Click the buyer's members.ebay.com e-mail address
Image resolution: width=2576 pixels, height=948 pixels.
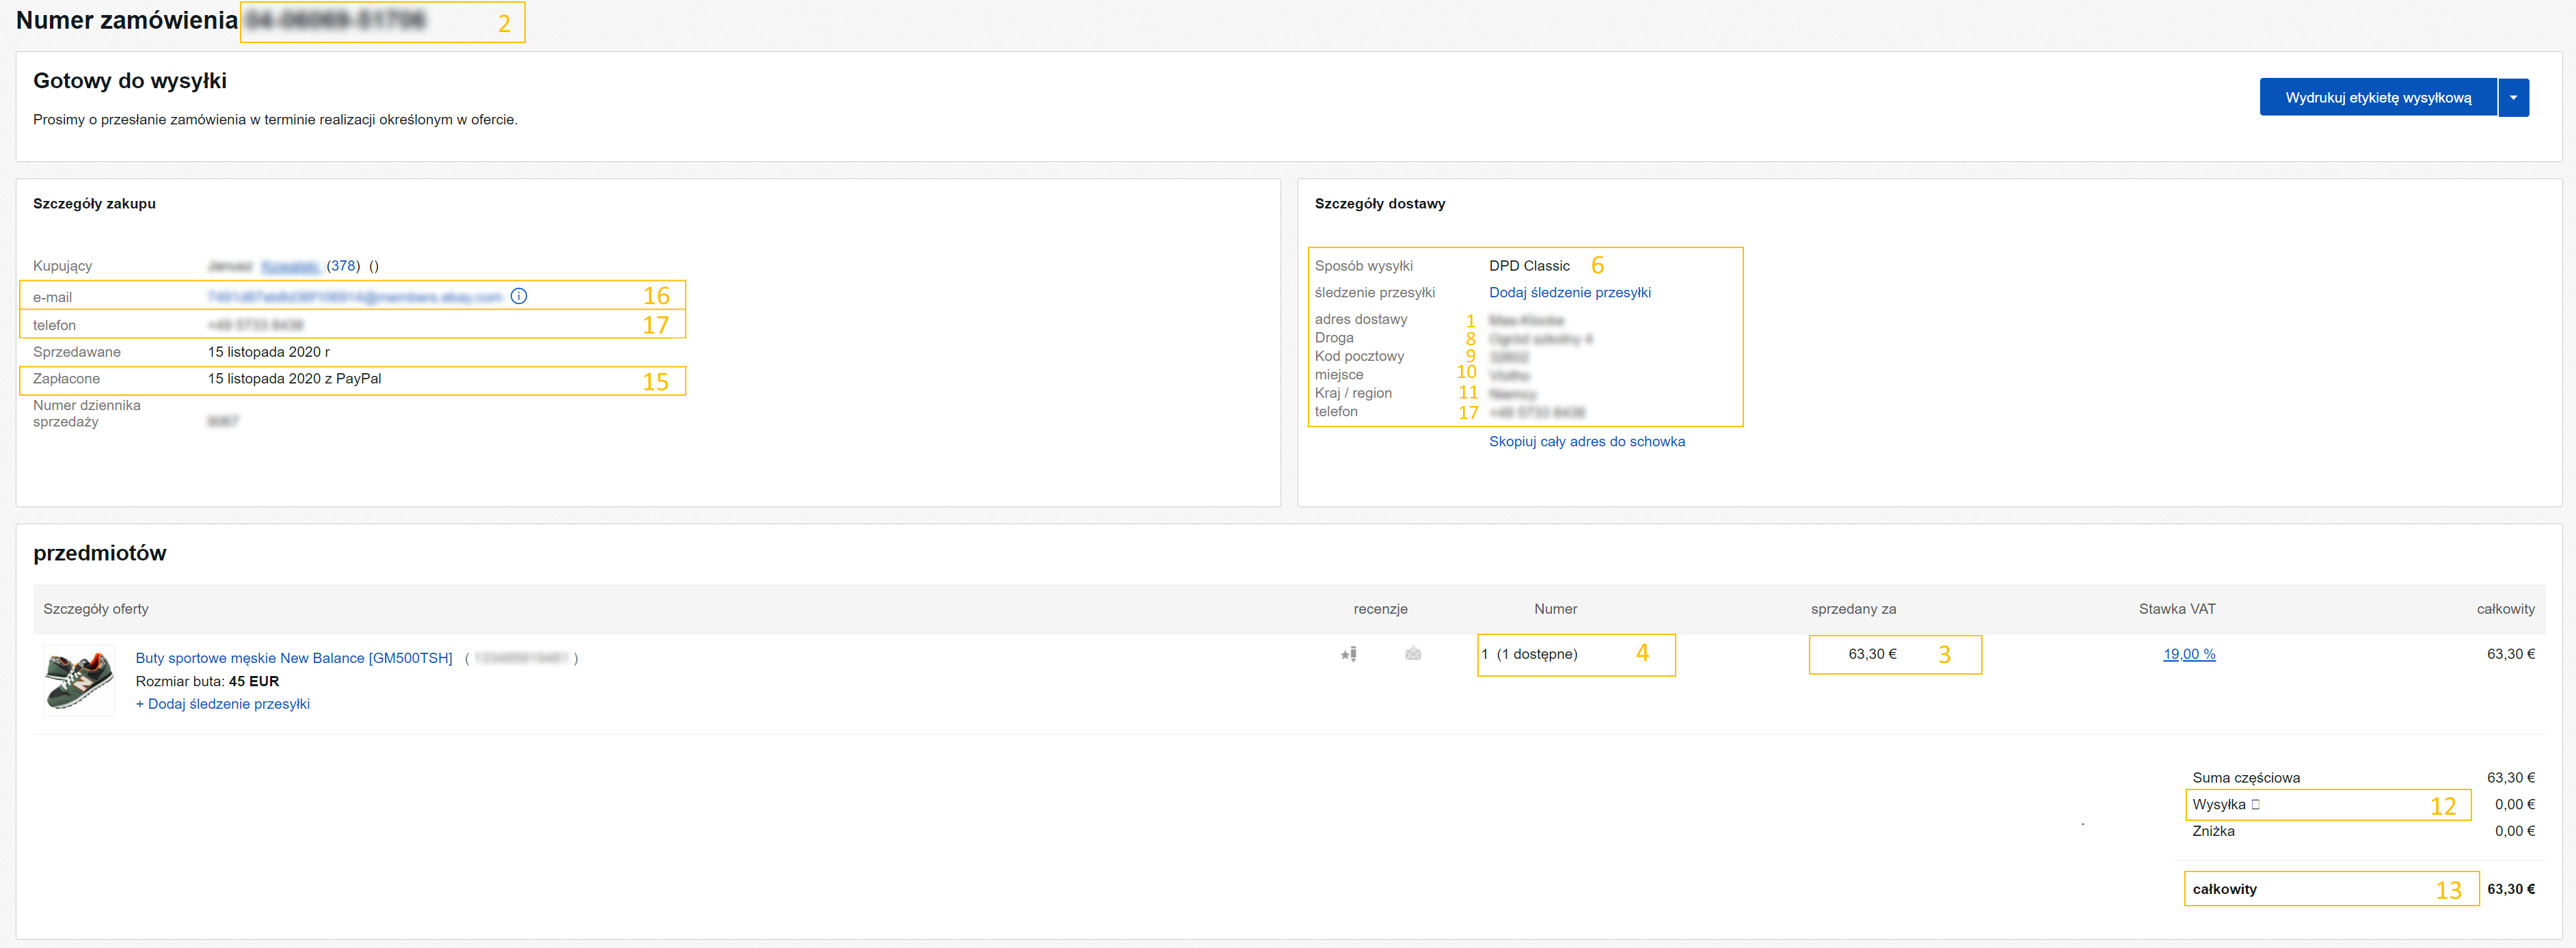[x=354, y=297]
